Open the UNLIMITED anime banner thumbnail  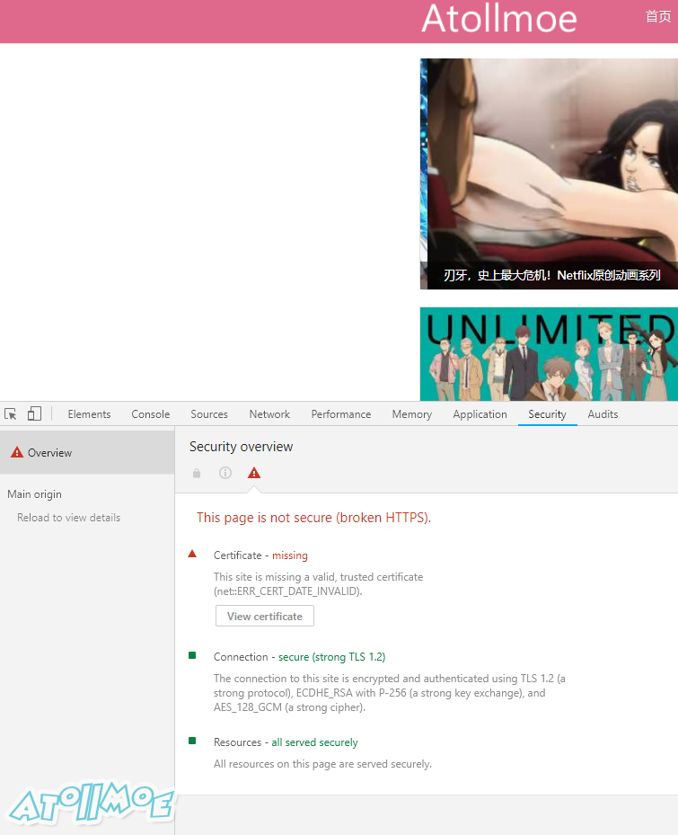click(549, 354)
